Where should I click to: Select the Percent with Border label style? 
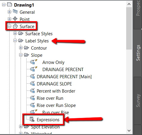pos(56,91)
